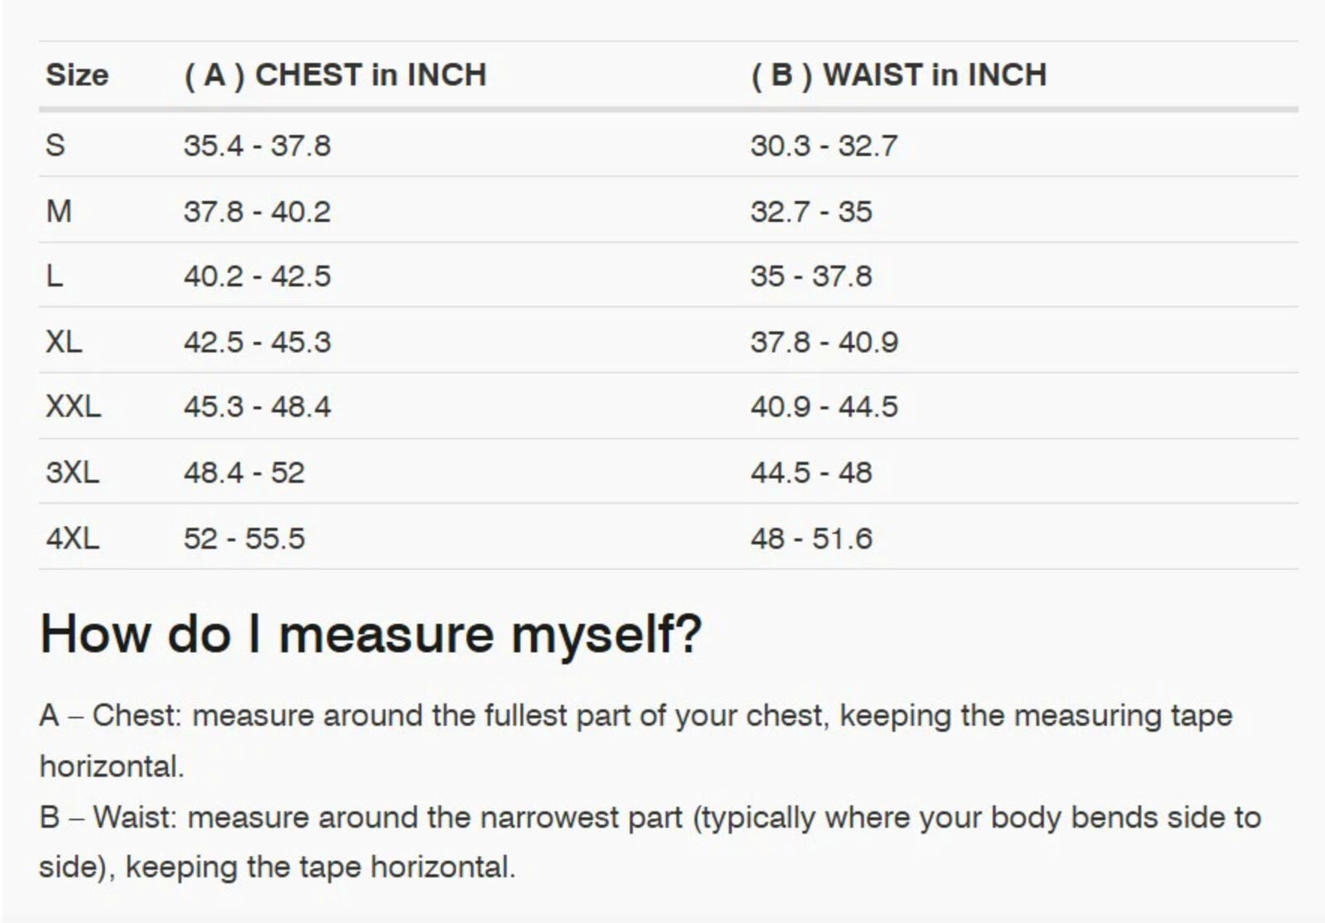
Task: Click waist value "37.8 - 40.9" for XL
Action: tap(824, 341)
